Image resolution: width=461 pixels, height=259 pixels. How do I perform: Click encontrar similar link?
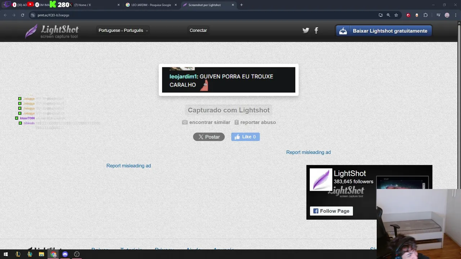206,122
